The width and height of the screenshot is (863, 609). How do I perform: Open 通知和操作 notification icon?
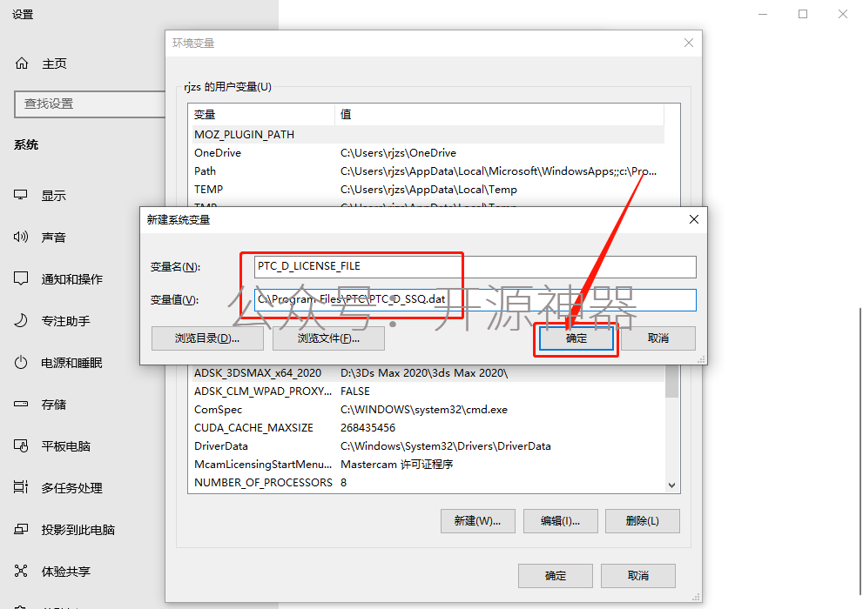[21, 278]
